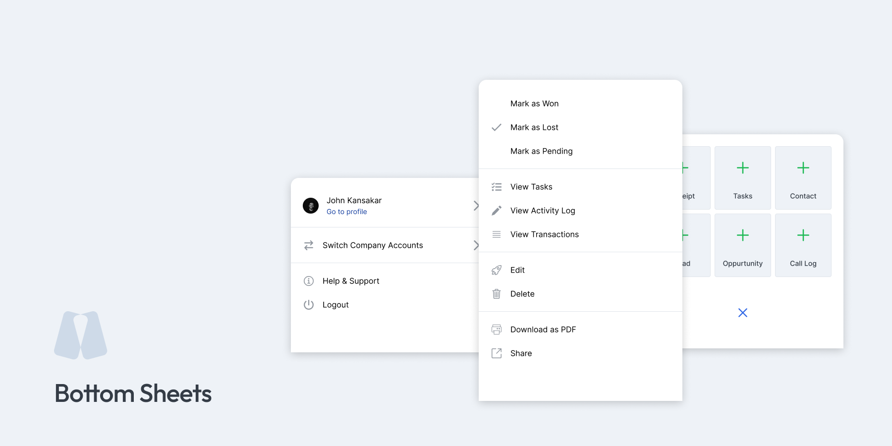
Task: Click the lines icon beside View Transactions
Action: 497,234
